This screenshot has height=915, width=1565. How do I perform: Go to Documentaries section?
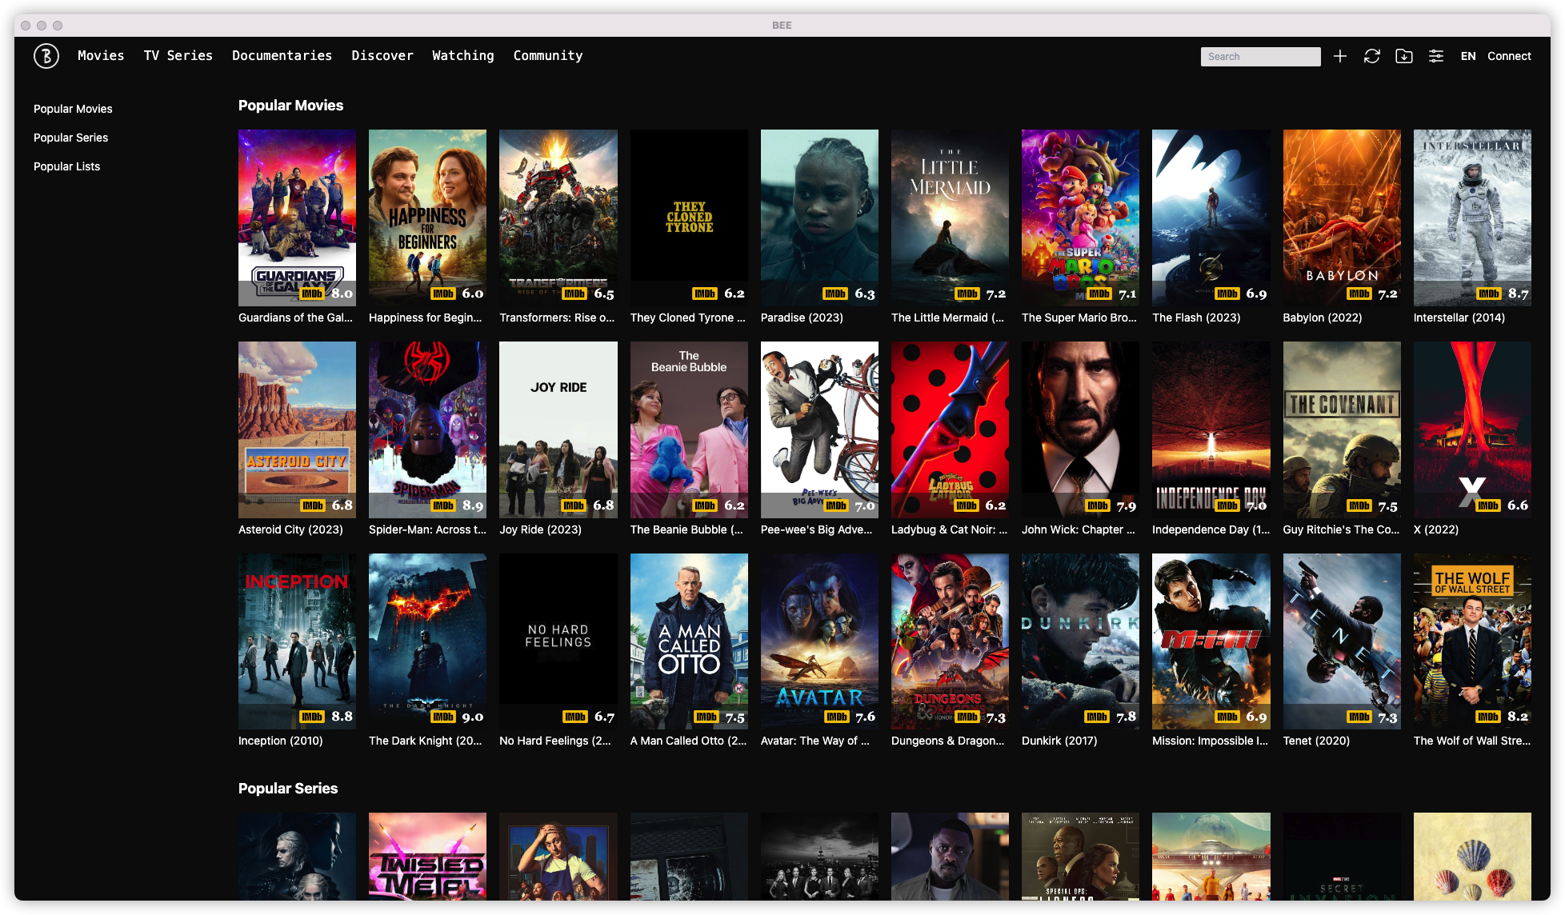[282, 56]
